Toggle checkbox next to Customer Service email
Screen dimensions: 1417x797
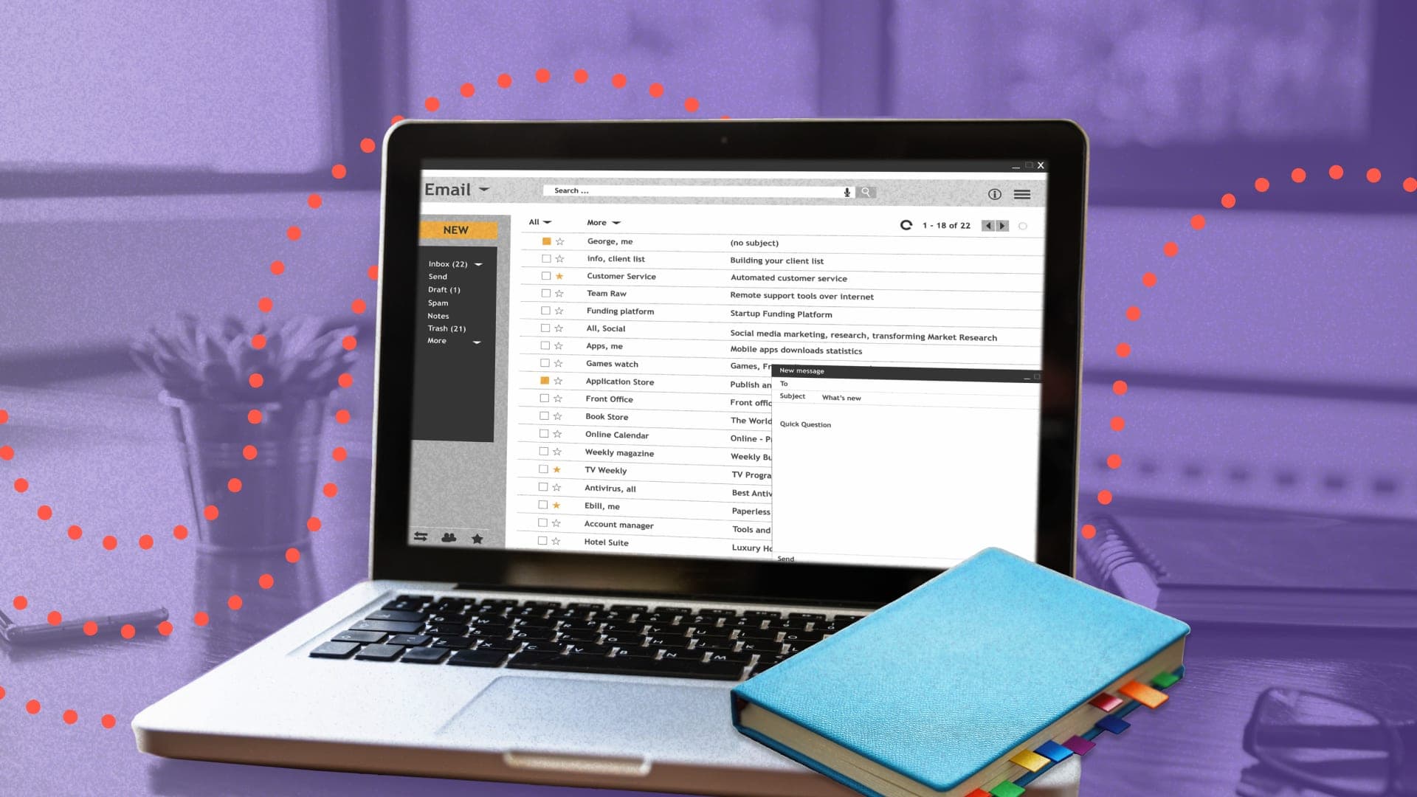544,277
